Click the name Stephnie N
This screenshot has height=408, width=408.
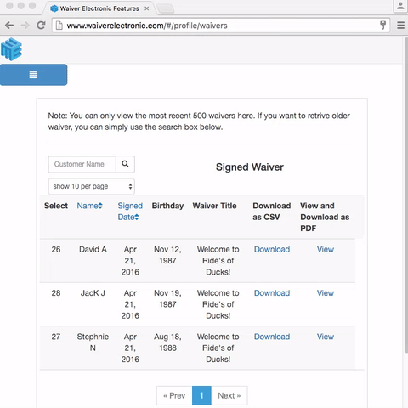click(93, 343)
